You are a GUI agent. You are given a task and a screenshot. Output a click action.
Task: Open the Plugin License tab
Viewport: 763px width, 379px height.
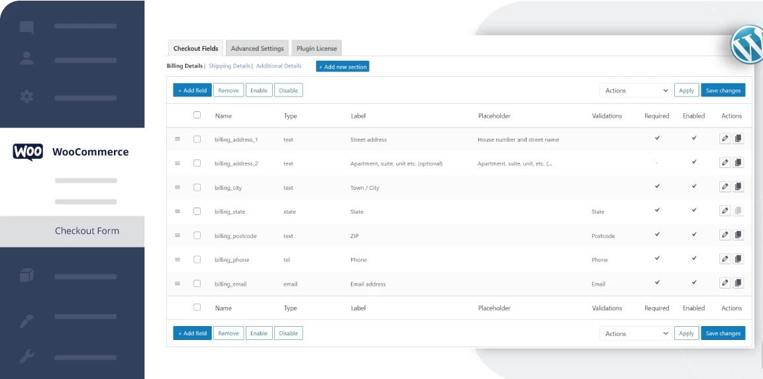317,48
